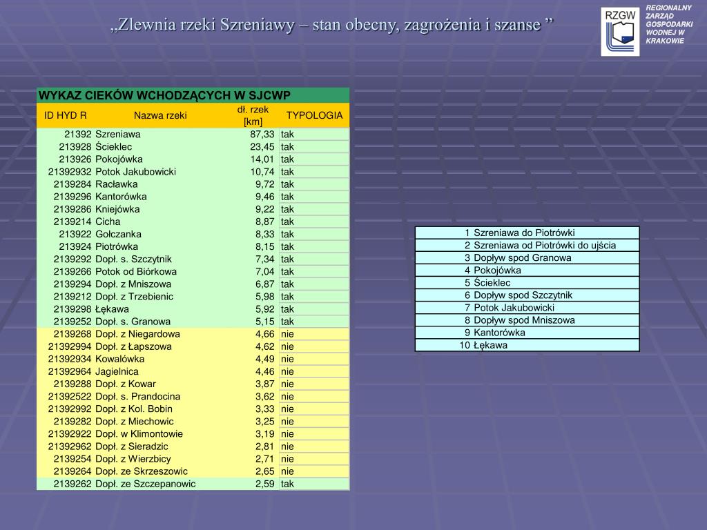This screenshot has height=530, width=707.
Task: Select the Piotrówka river name
Action: [117, 246]
